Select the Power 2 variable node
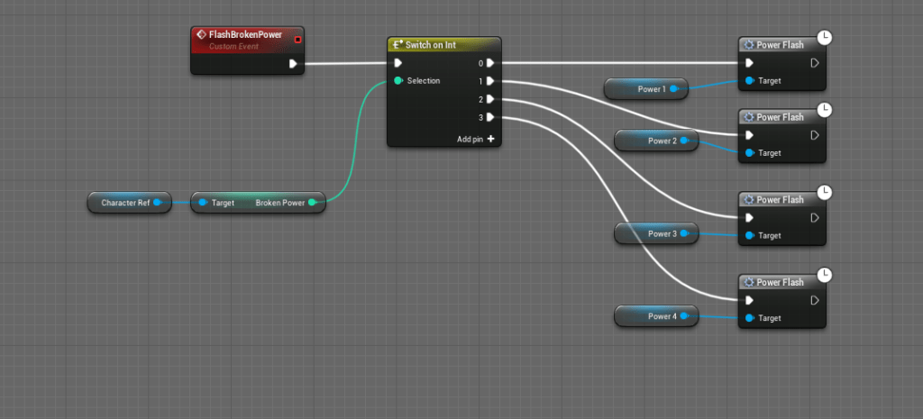Viewport: 923px width, 419px height. [x=655, y=140]
